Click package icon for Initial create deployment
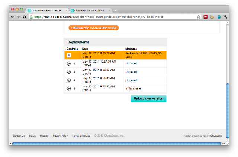 click(x=69, y=88)
